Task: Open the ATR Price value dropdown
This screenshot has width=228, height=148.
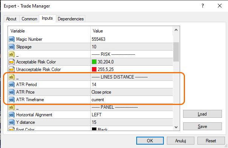Action: click(x=132, y=92)
